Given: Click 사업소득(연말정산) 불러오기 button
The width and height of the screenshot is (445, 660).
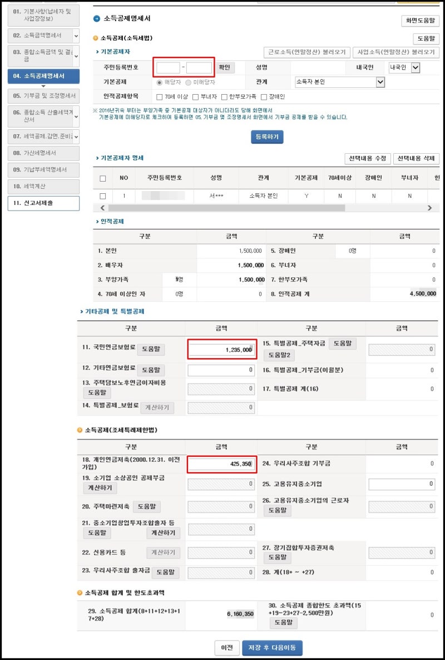Looking at the screenshot, I should pyautogui.click(x=396, y=52).
